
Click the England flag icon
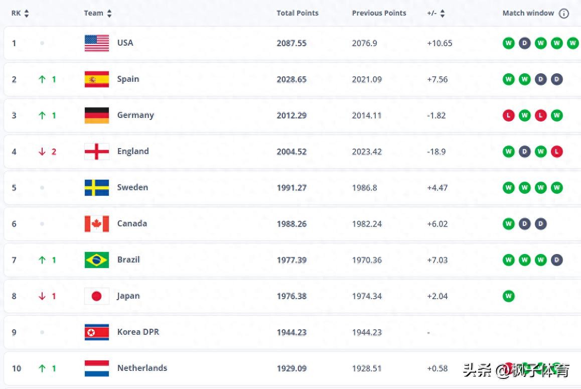click(x=97, y=152)
